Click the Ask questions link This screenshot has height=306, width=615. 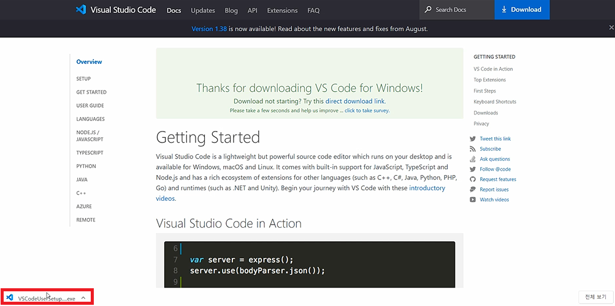coord(495,159)
